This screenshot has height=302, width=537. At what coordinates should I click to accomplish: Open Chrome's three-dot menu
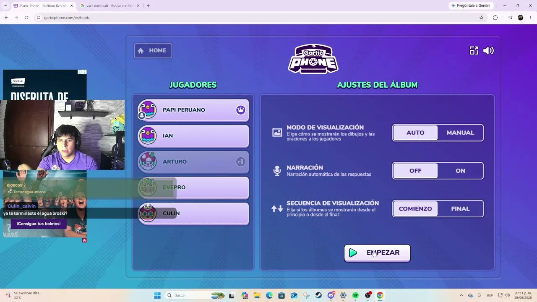coord(531,18)
